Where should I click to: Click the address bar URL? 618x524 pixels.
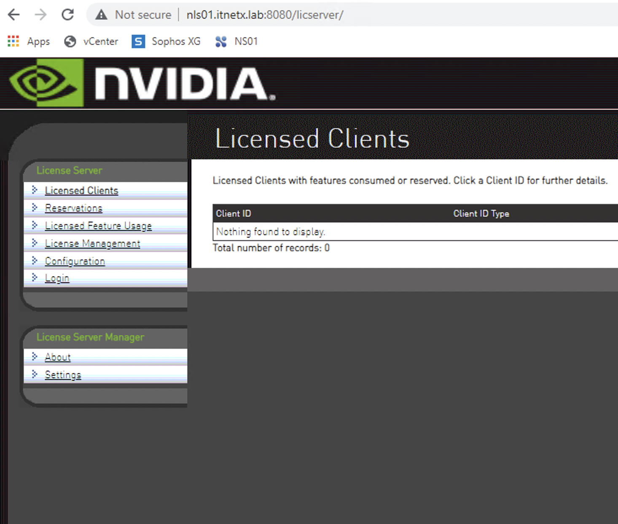click(x=265, y=15)
